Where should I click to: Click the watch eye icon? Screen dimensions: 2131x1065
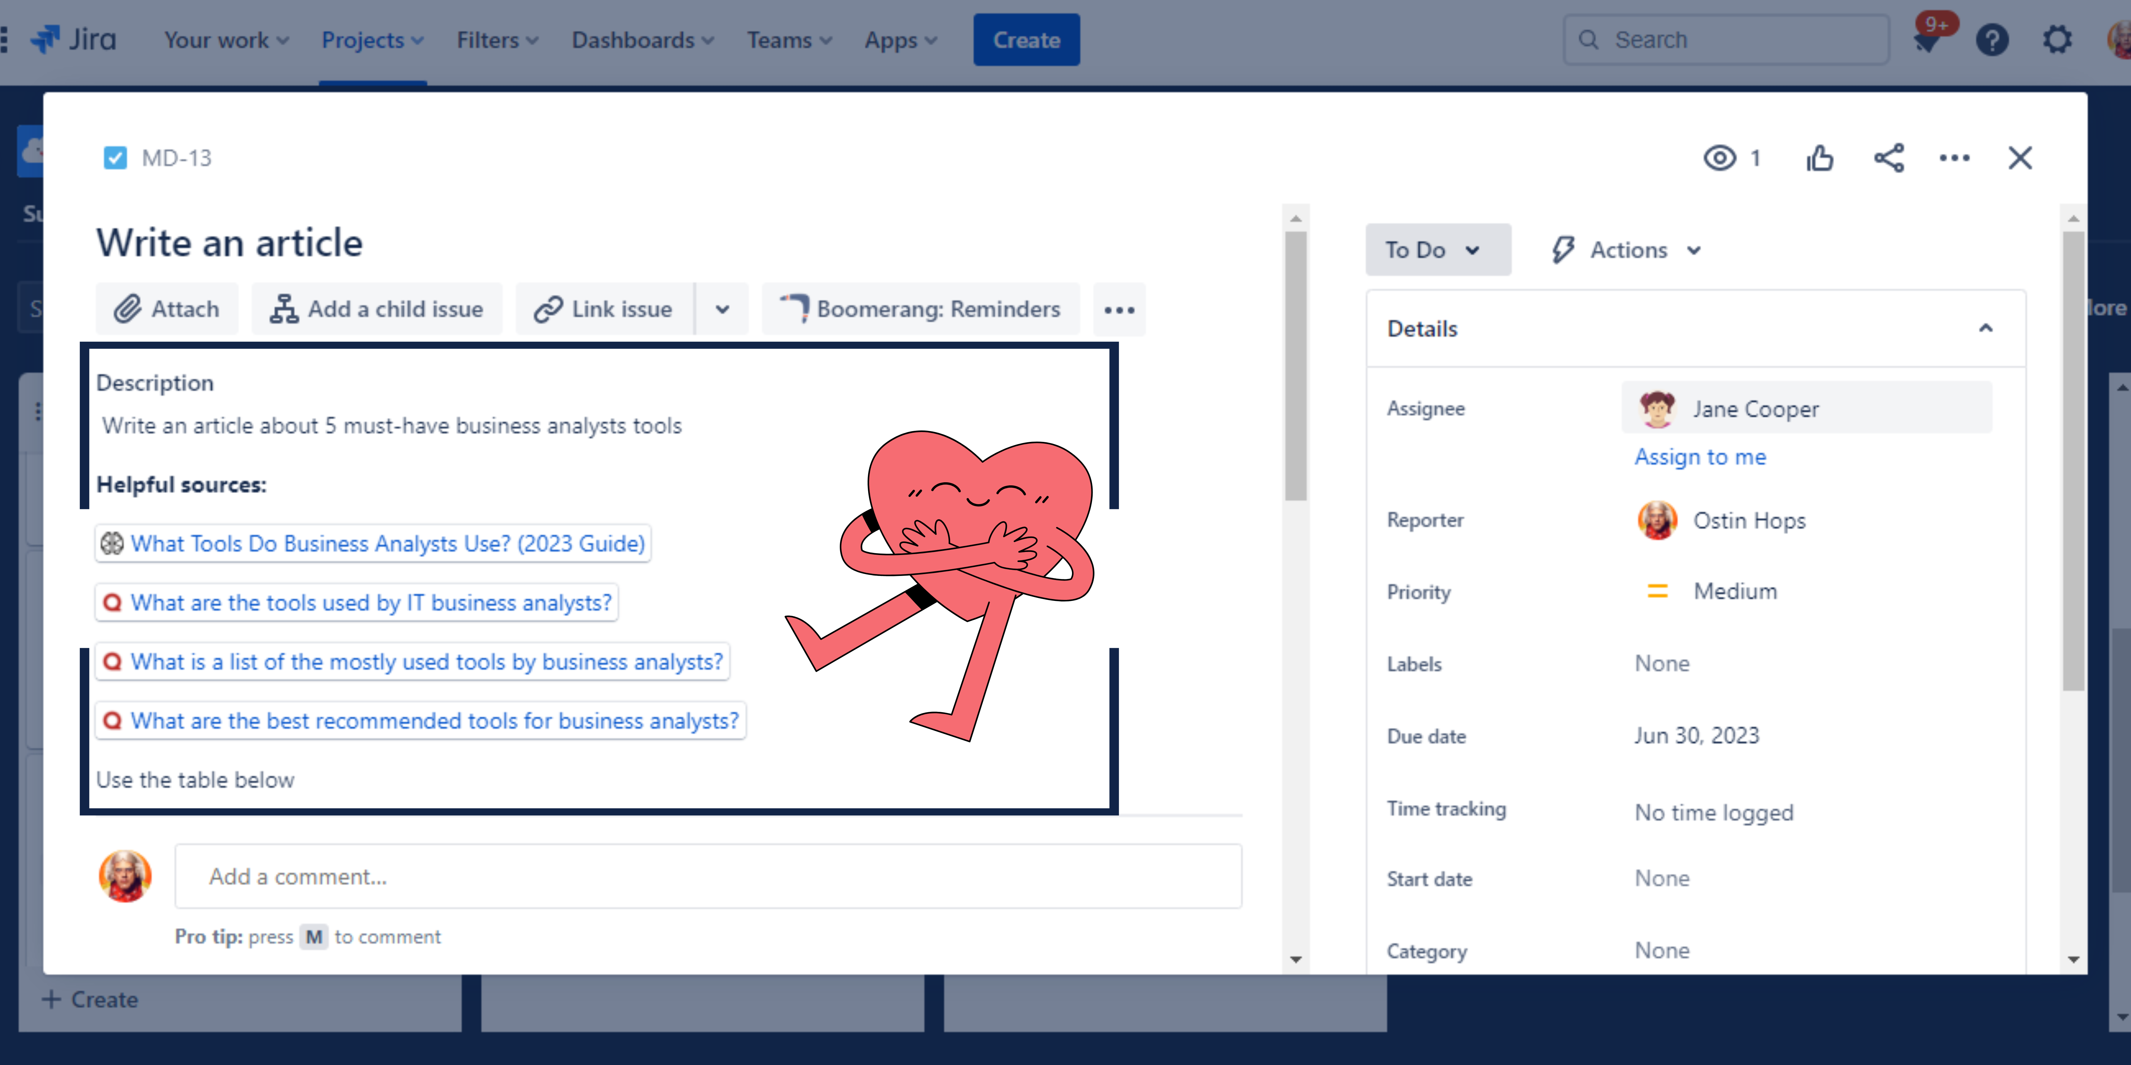1719,157
